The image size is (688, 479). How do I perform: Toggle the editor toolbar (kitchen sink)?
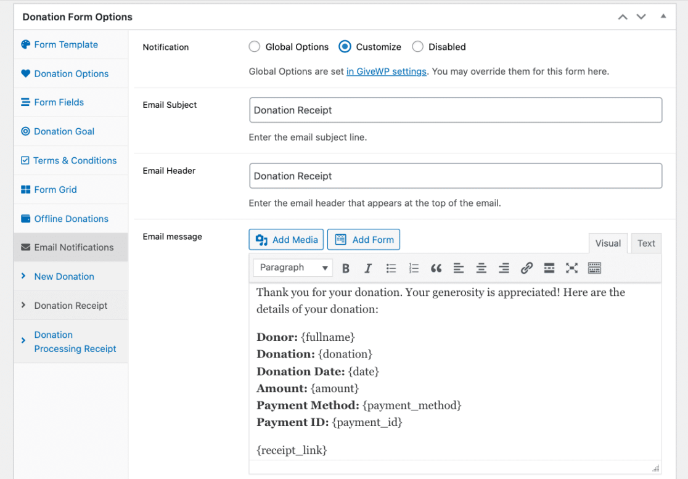tap(594, 268)
